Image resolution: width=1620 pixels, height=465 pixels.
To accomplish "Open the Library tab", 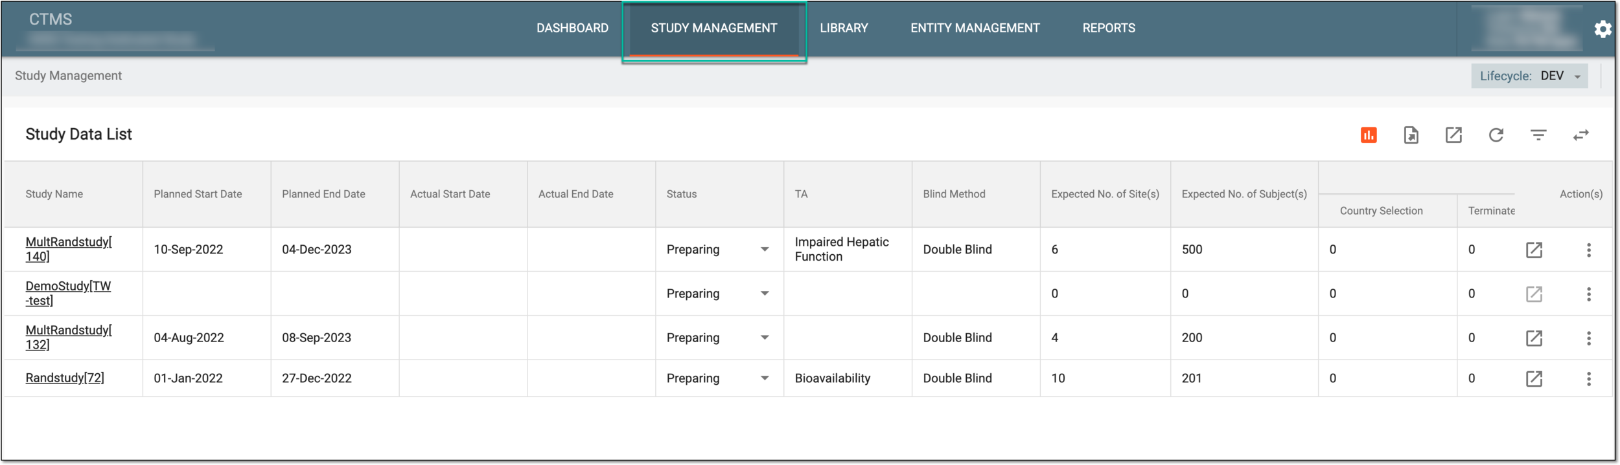I will click(x=844, y=28).
